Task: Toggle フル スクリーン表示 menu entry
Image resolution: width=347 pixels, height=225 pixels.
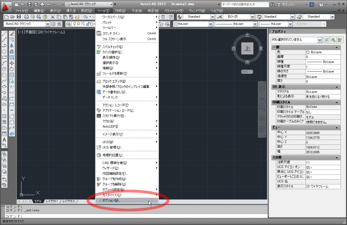Action: click(x=127, y=39)
